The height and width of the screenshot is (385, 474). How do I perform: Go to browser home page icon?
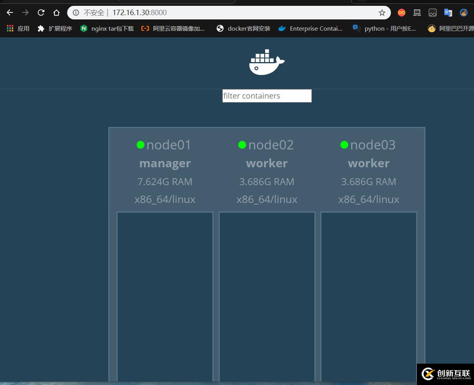pyautogui.click(x=57, y=13)
